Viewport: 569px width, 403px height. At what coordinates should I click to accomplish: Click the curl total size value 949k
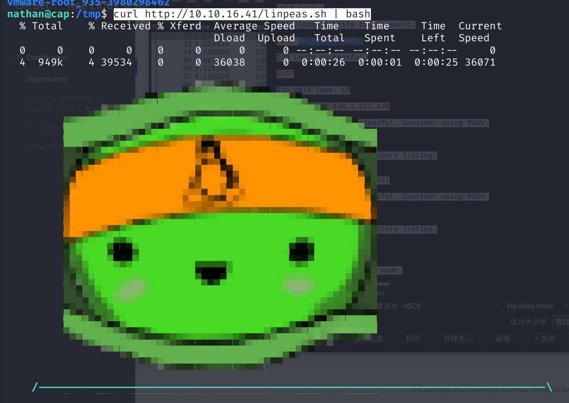click(x=50, y=62)
